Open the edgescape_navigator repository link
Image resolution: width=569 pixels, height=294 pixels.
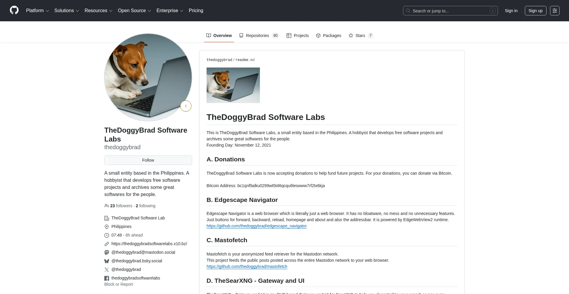(257, 226)
